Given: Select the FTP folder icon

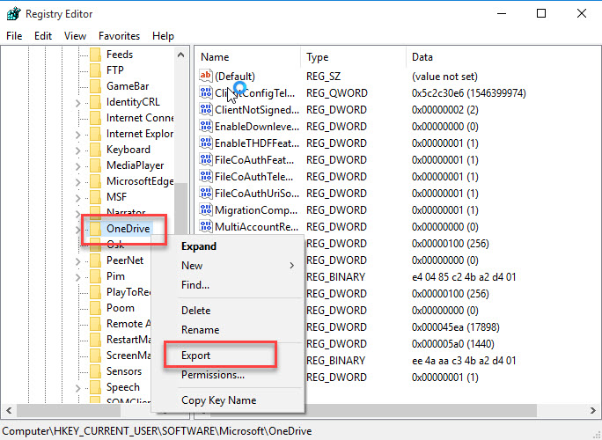Looking at the screenshot, I should (x=95, y=70).
